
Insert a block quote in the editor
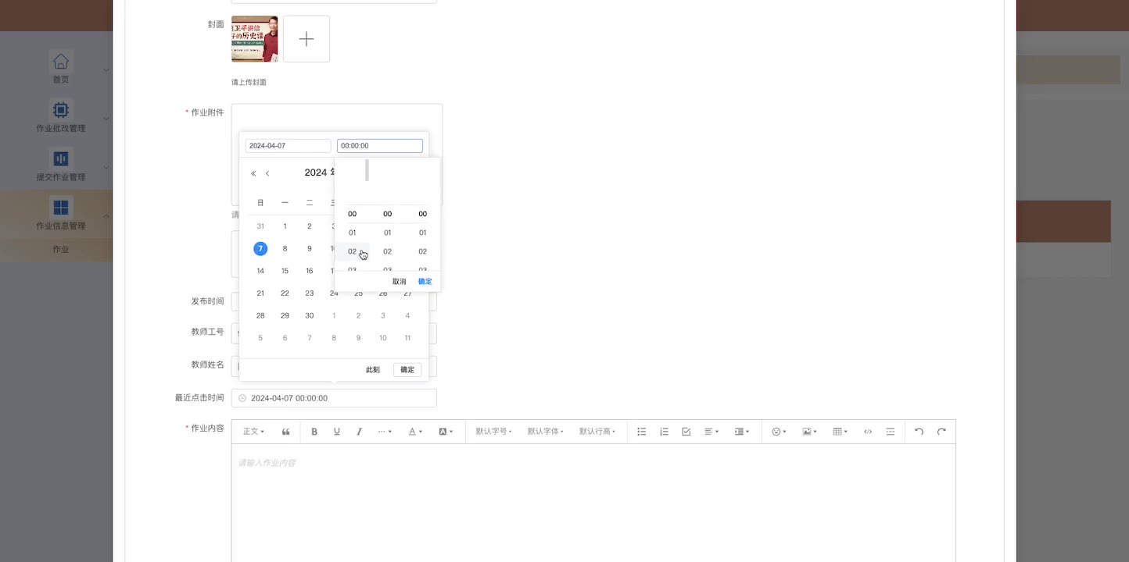click(286, 432)
